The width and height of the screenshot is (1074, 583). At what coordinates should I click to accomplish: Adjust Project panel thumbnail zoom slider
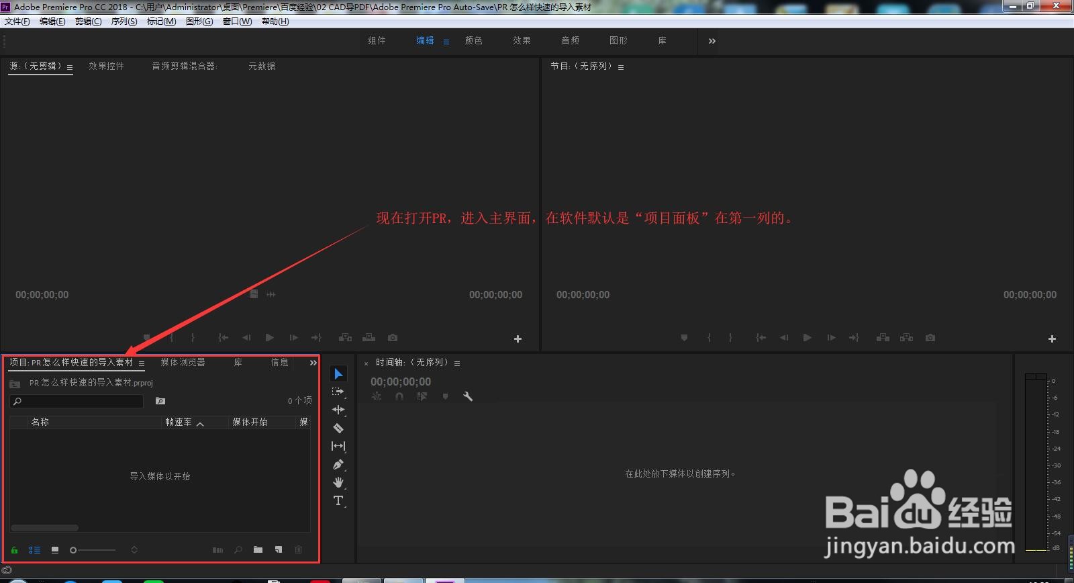93,550
